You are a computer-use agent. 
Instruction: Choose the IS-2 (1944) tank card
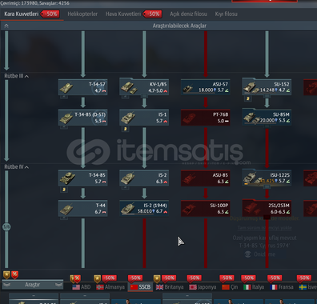[x=144, y=208]
